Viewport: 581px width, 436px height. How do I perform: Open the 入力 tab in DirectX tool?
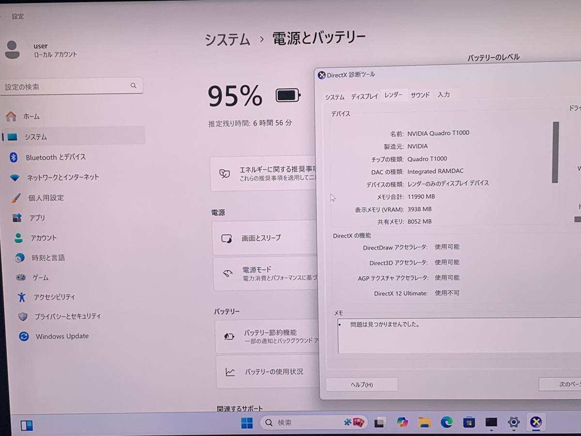tap(443, 95)
